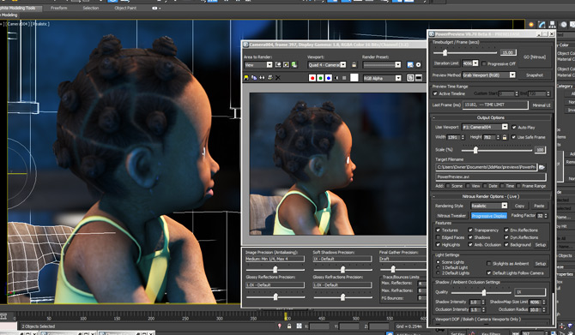The width and height of the screenshot is (575, 335).
Task: Display the alpha channel half-circle icon
Action: pos(336,78)
